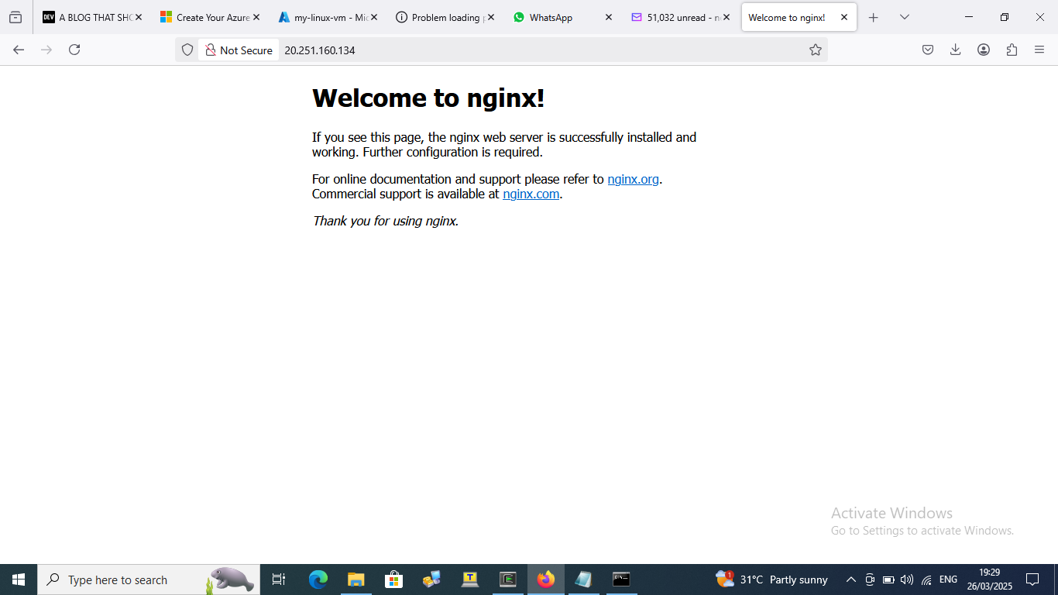Open File Explorer from the taskbar
Image resolution: width=1058 pixels, height=595 pixels.
click(356, 580)
